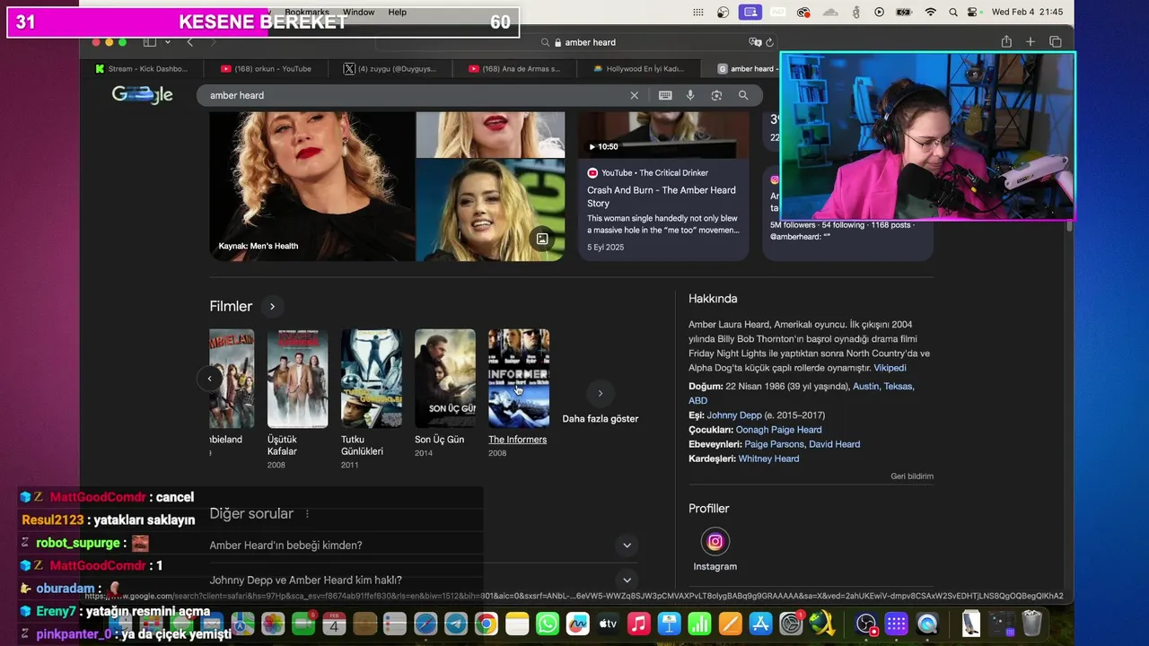Switch to Stream - Kick Dashboard tab
The image size is (1149, 646).
point(142,69)
